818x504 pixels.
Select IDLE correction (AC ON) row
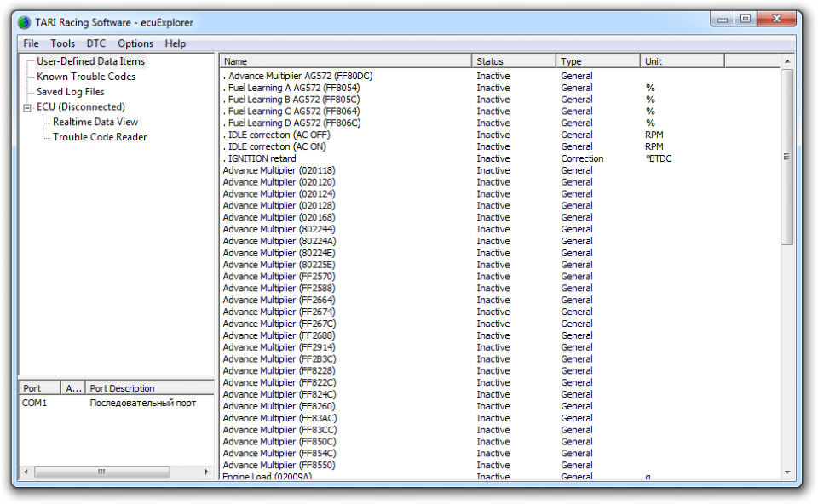pyautogui.click(x=500, y=146)
